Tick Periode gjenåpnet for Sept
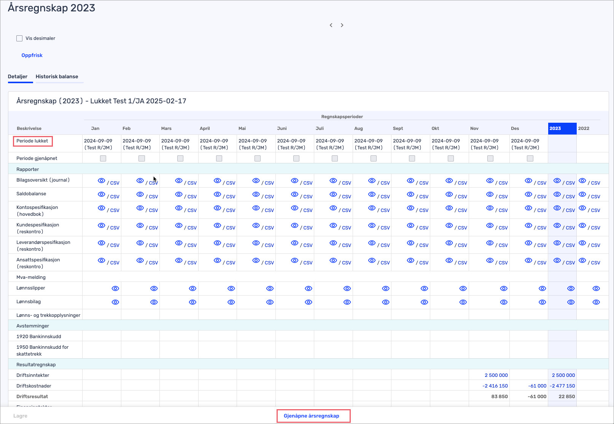 pos(412,158)
